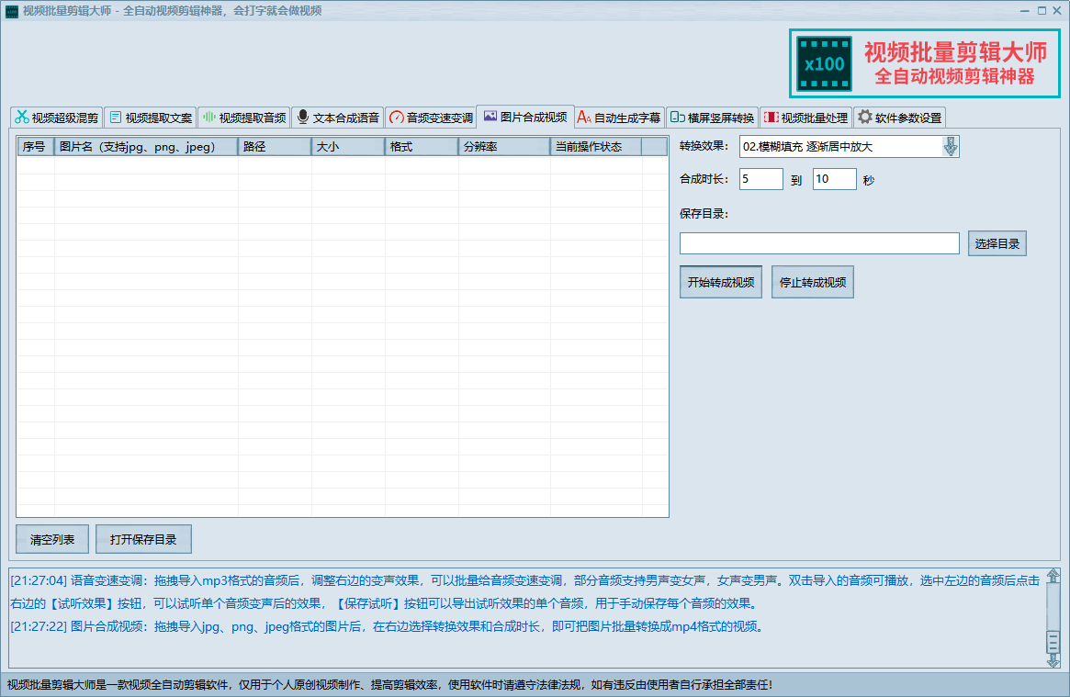Click the 合成时长 label
1070x697 pixels.
point(704,179)
